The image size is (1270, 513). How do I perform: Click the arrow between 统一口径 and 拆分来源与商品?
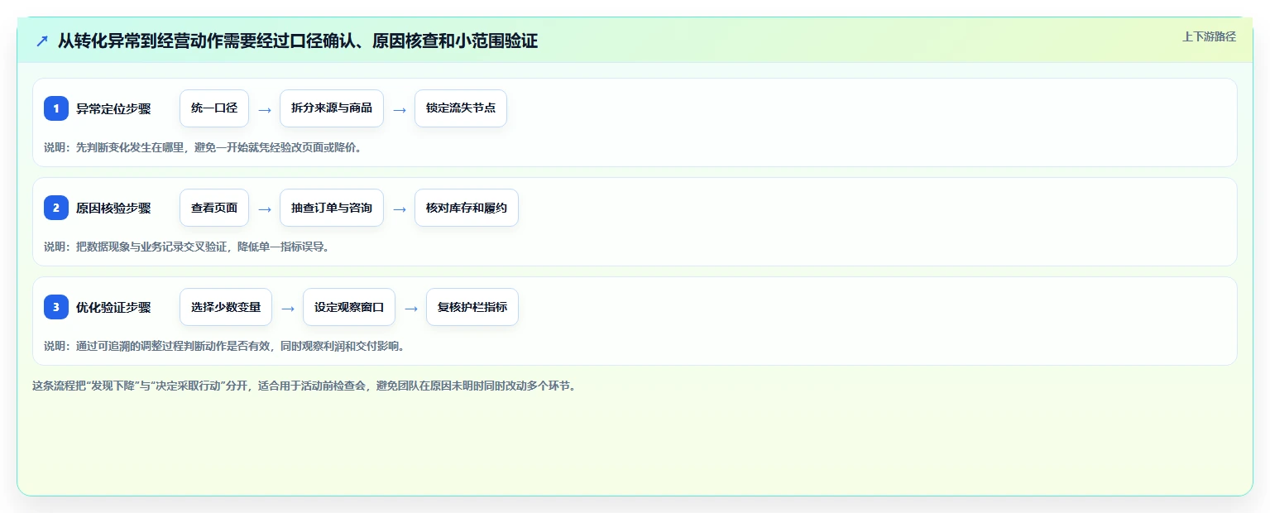click(265, 109)
